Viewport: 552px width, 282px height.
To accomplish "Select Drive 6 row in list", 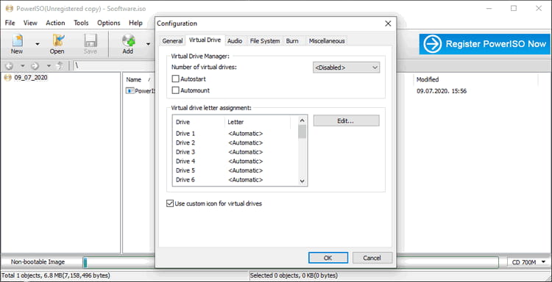I will pos(236,179).
